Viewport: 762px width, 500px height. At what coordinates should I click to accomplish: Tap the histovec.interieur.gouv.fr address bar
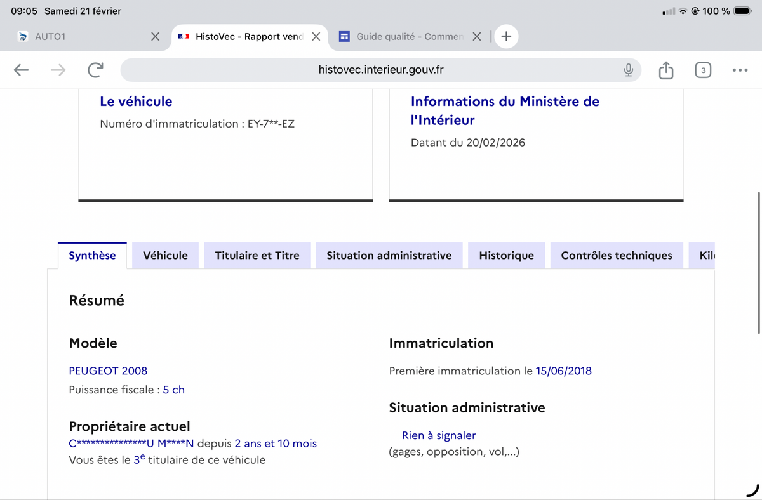tap(380, 70)
